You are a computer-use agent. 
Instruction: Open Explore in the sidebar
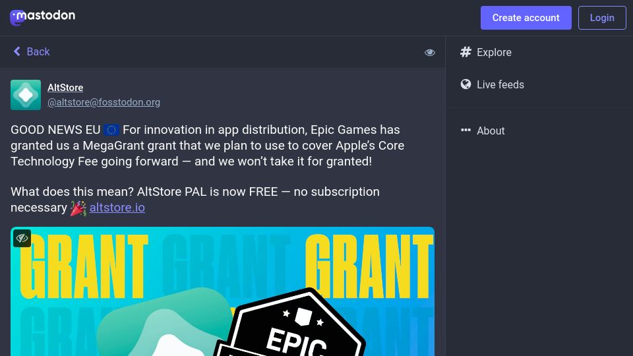486,52
